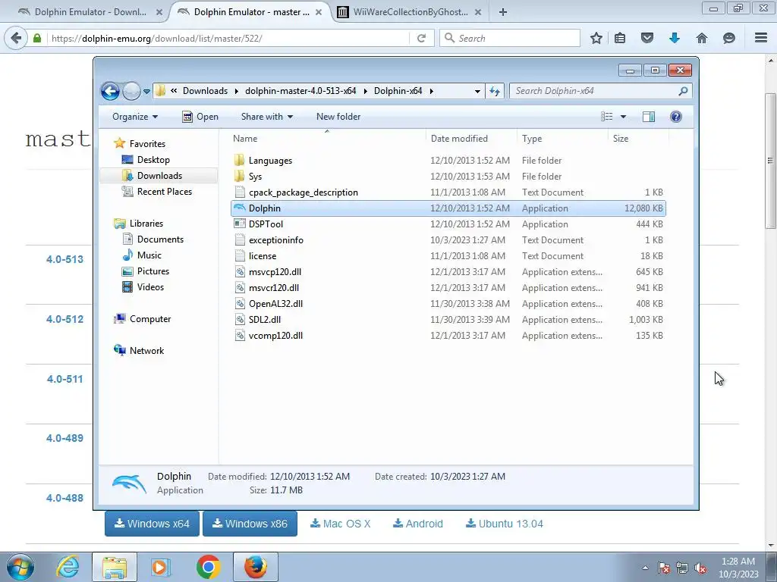Open the Languages folder icon
The width and height of the screenshot is (777, 582).
239,161
